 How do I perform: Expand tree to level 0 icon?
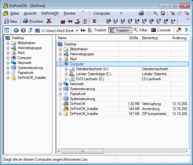(109, 21)
